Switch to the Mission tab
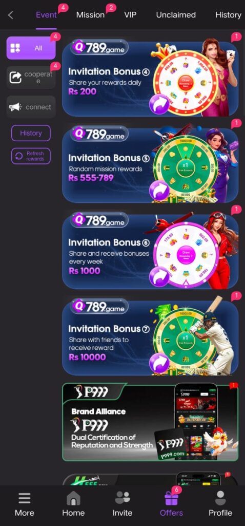 tap(90, 15)
